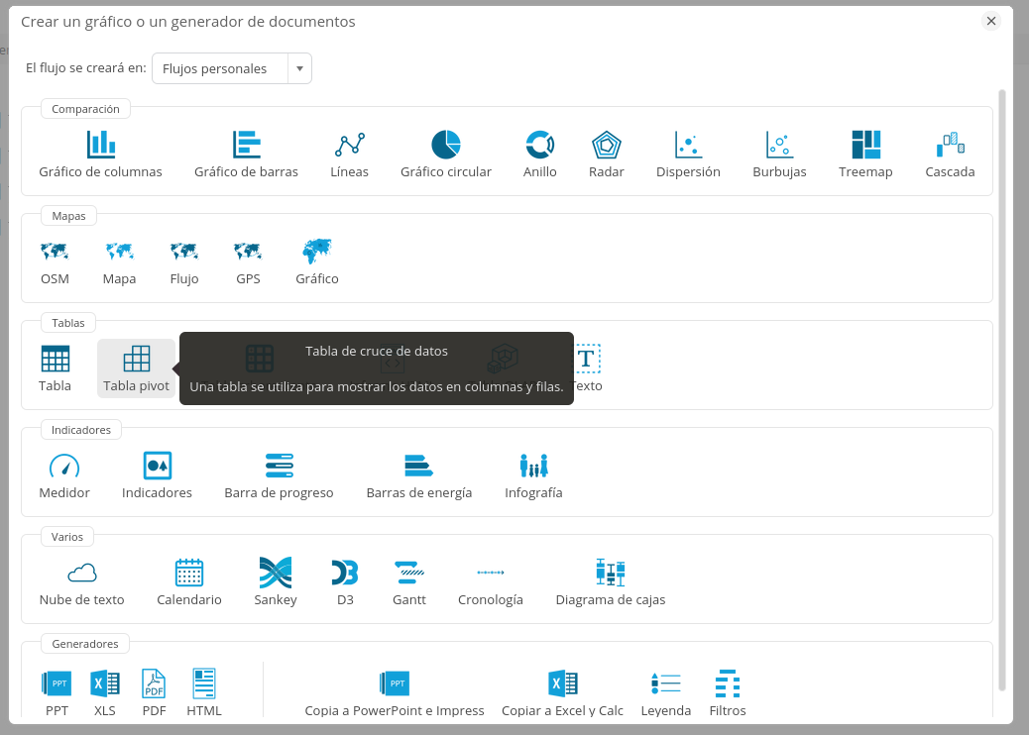Click the dialog's vertical scrollbar
The height and width of the screenshot is (735, 1029).
pos(1001,386)
